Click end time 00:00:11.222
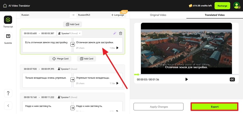The image size is (243, 114). (x=48, y=97)
